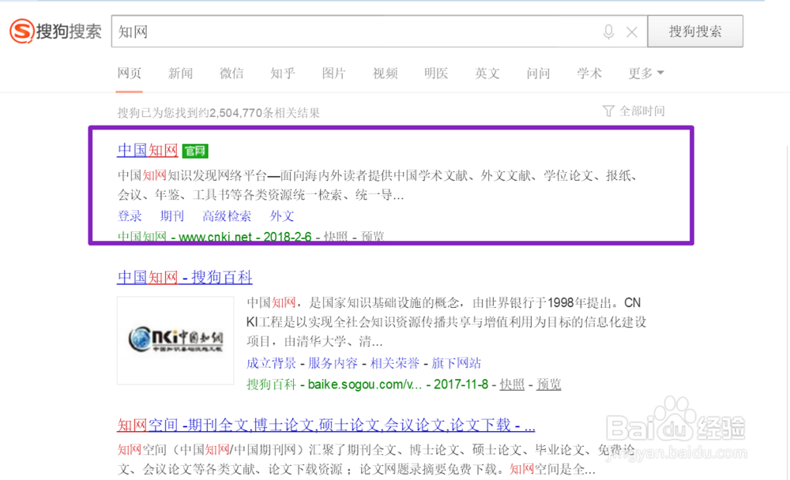The height and width of the screenshot is (480, 790).
Task: Activate the microphone voice search icon
Action: click(x=608, y=32)
